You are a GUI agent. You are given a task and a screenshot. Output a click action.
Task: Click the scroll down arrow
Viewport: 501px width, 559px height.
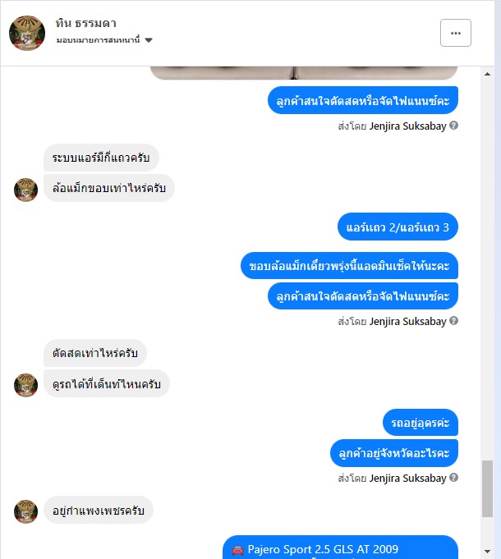(488, 552)
